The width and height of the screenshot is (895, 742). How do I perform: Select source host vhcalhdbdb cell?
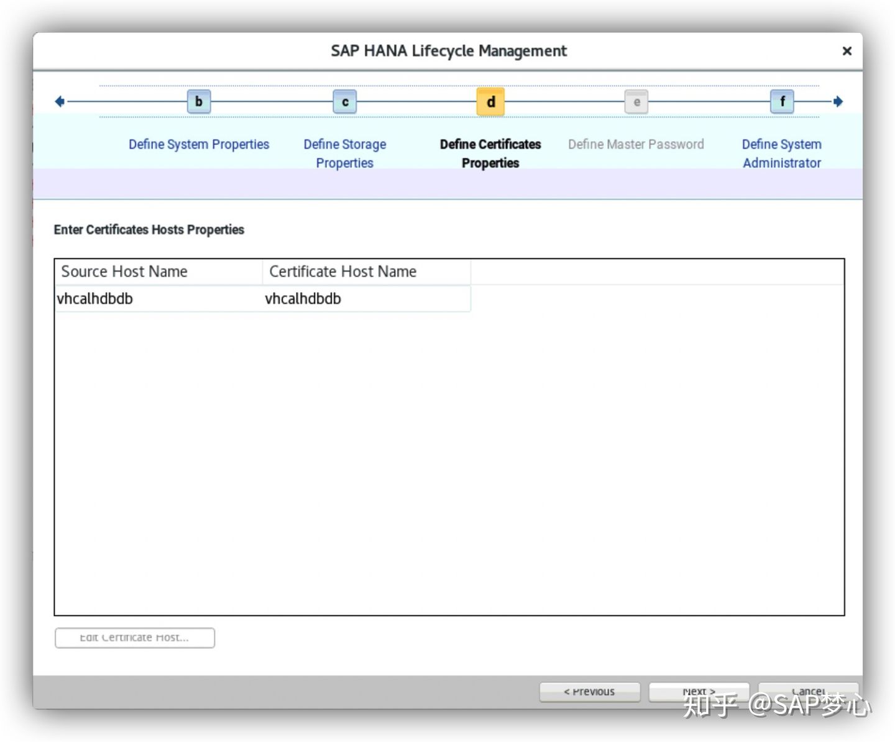click(x=158, y=299)
